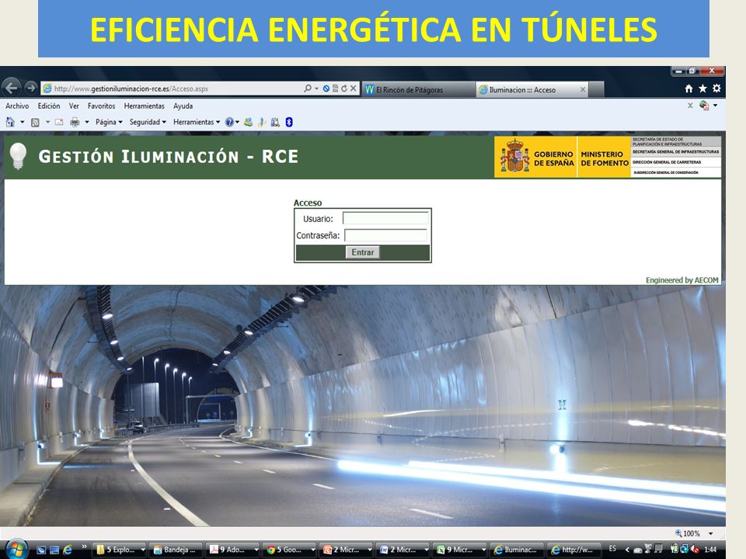The height and width of the screenshot is (559, 746).
Task: Stop loading with the address bar X
Action: (354, 89)
